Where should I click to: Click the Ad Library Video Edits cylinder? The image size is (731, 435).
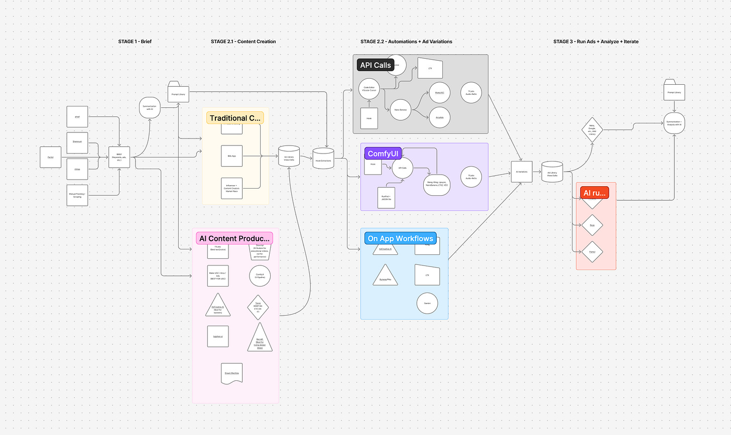coord(289,156)
